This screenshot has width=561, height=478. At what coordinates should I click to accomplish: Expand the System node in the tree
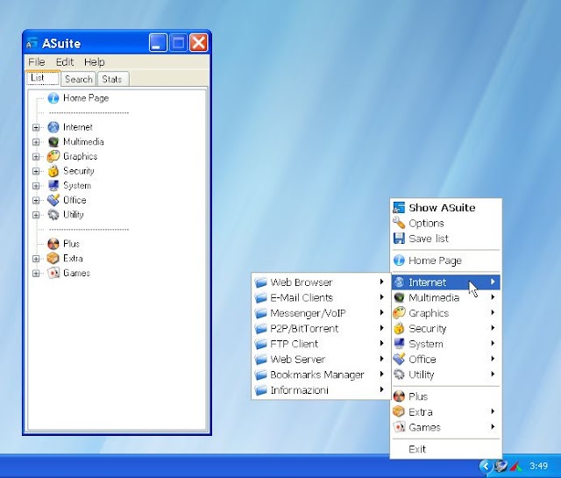pos(36,186)
